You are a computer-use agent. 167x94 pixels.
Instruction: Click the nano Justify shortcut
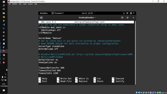click(118, 81)
